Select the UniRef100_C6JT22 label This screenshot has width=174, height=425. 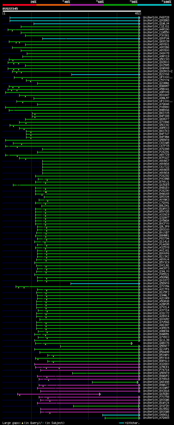pos(156,167)
